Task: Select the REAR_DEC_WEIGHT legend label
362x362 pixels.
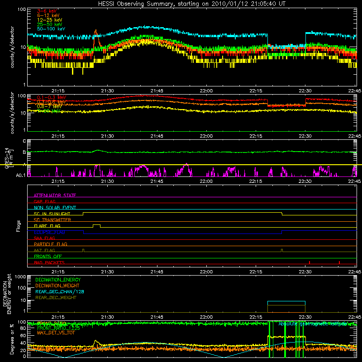Action: click(x=56, y=298)
